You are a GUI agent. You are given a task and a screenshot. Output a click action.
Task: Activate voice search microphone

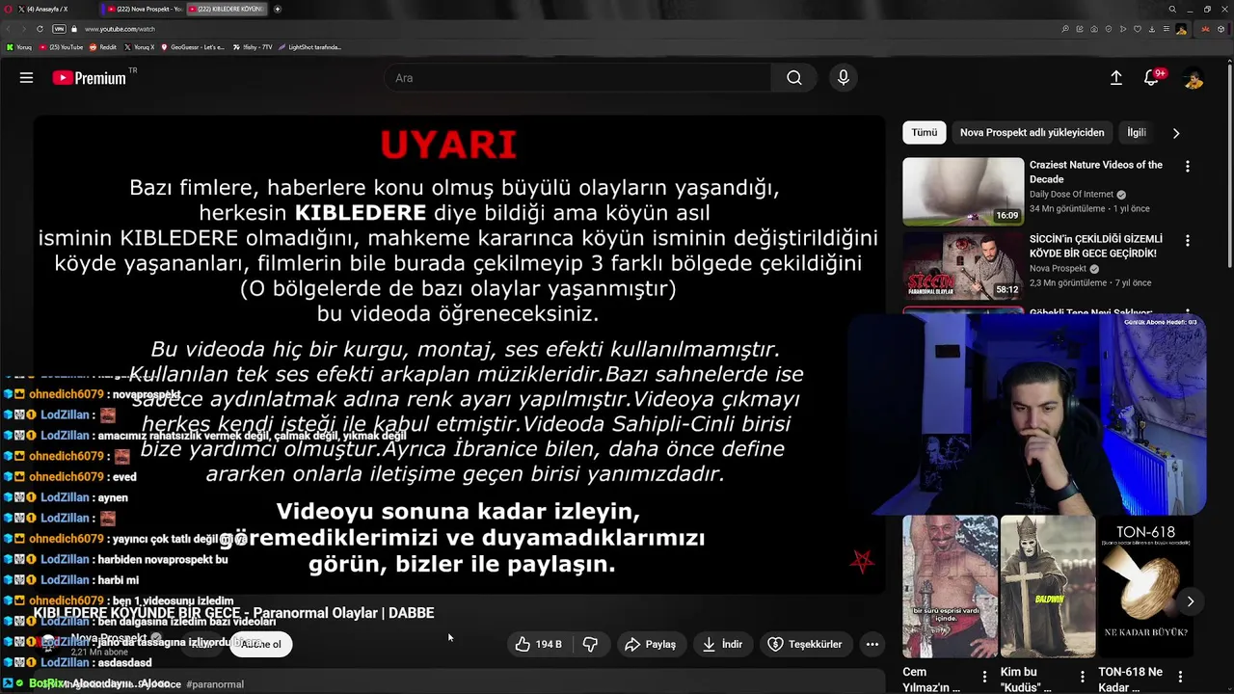click(x=844, y=78)
